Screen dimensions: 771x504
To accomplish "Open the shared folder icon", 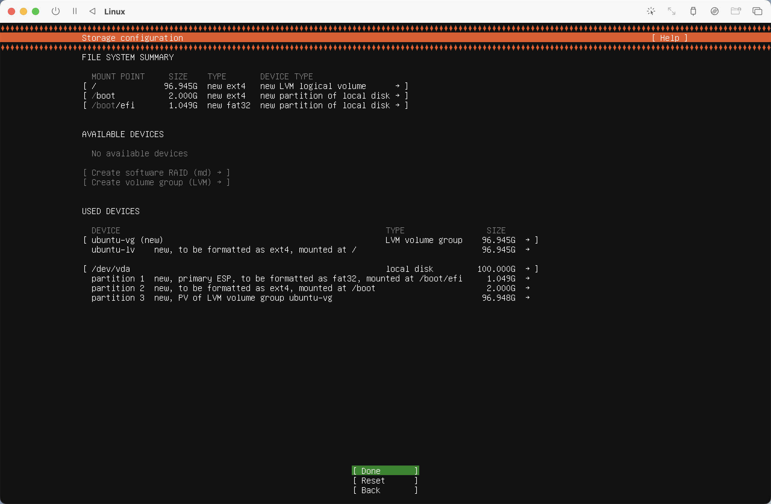I will (x=736, y=11).
